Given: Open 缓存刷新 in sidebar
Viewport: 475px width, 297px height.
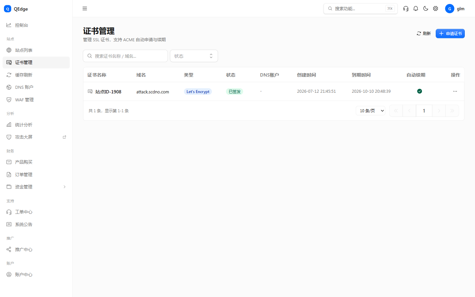Looking at the screenshot, I should pyautogui.click(x=36, y=75).
